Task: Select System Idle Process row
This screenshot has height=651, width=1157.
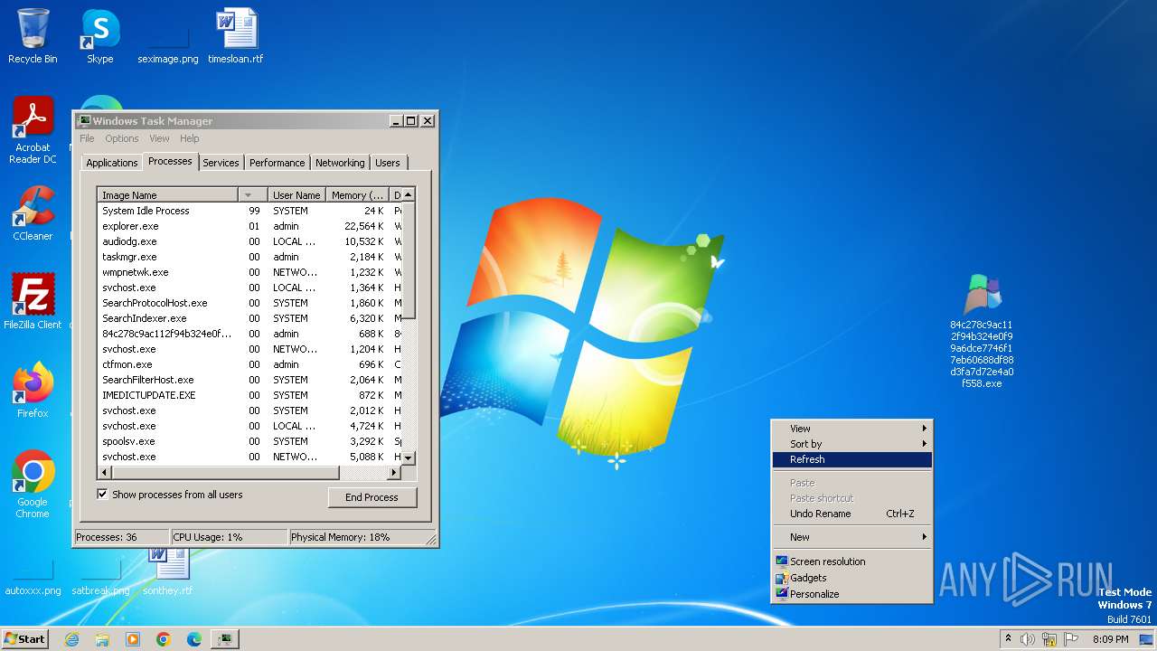Action: tap(249, 211)
